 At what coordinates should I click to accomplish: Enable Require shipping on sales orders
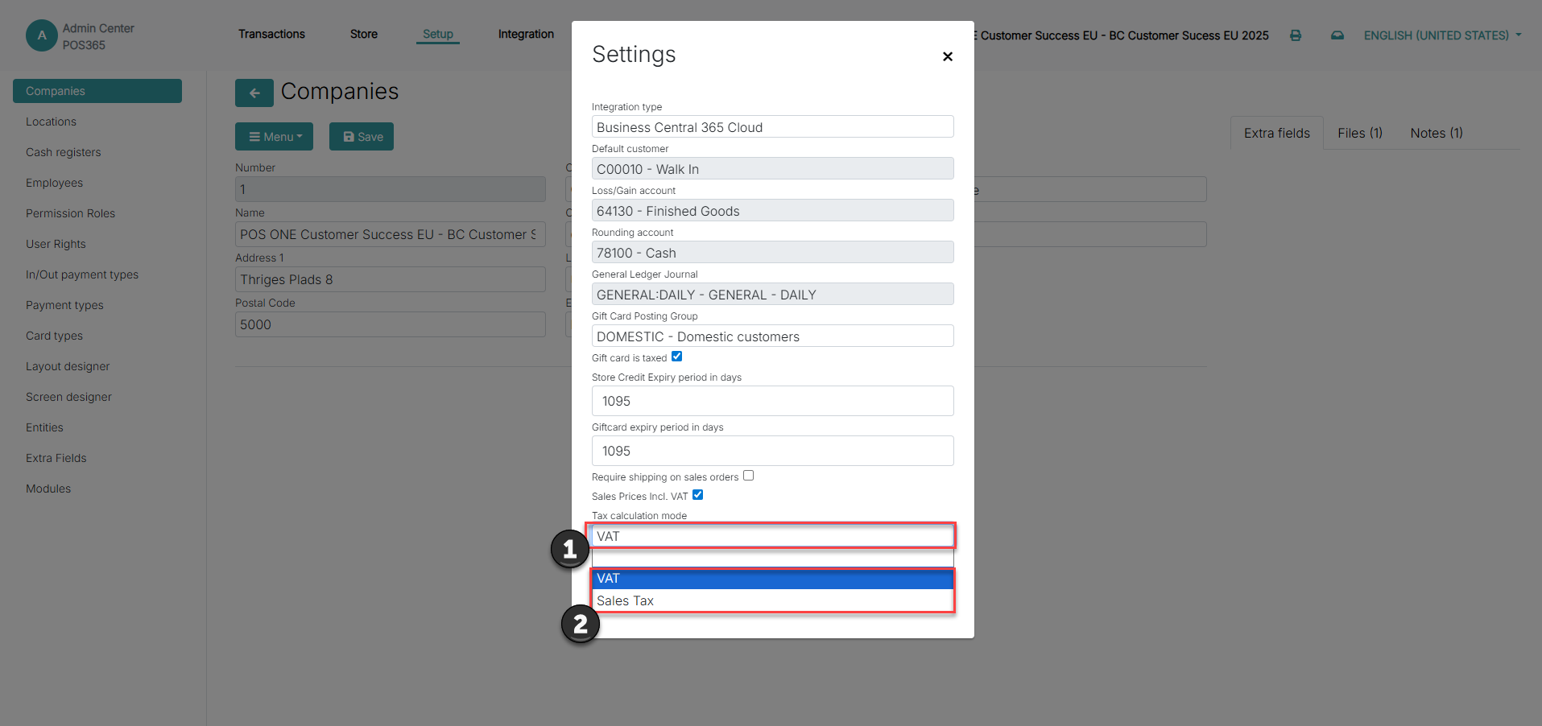748,476
